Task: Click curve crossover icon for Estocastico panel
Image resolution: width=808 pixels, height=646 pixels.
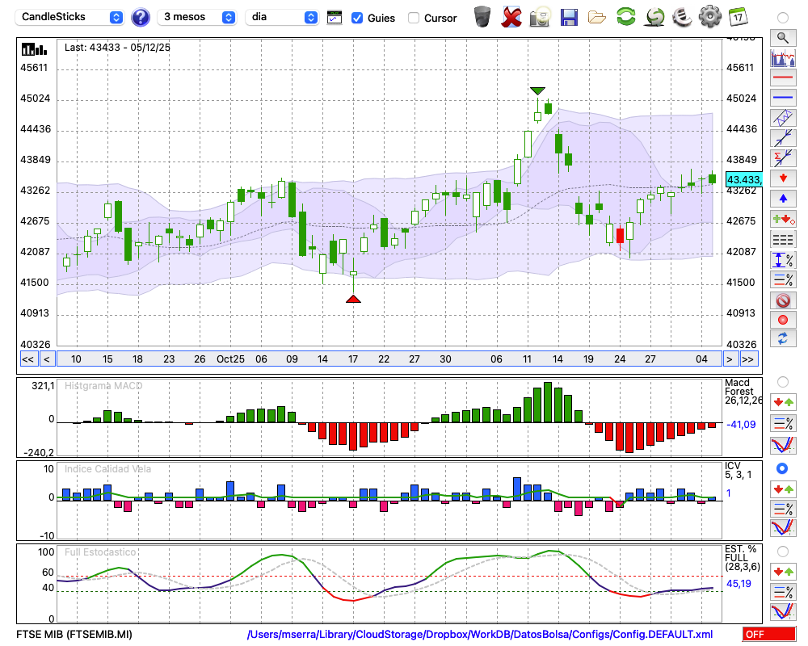Action: click(783, 611)
